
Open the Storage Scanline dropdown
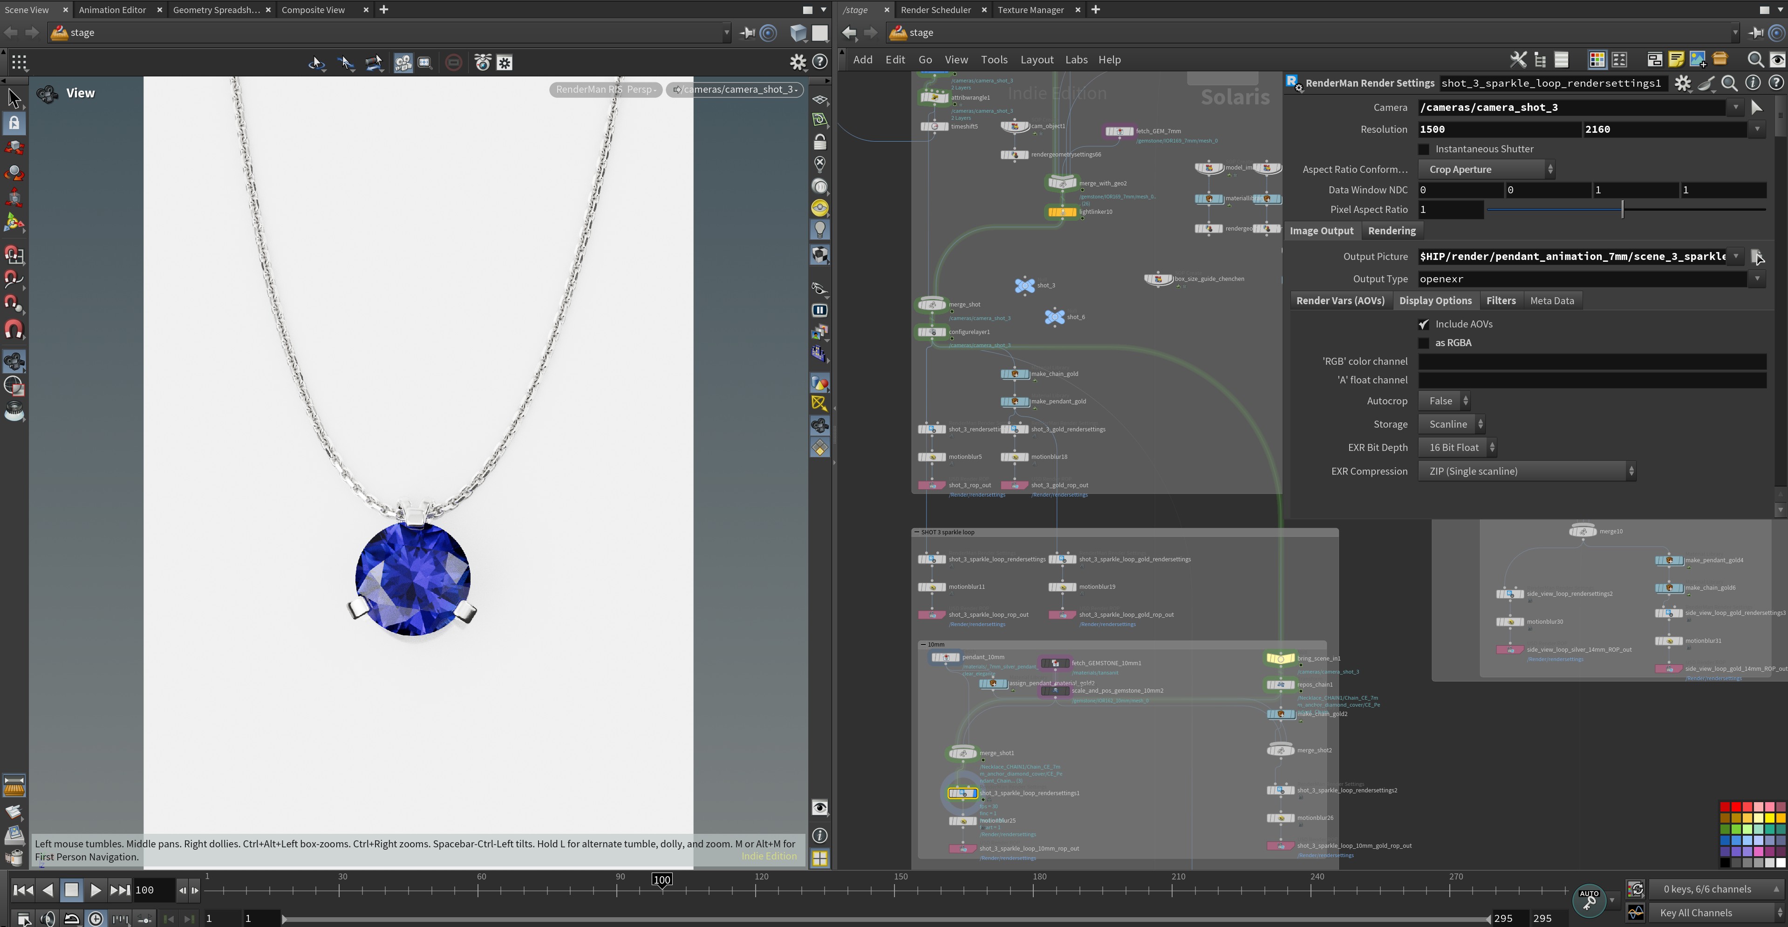pyautogui.click(x=1451, y=424)
